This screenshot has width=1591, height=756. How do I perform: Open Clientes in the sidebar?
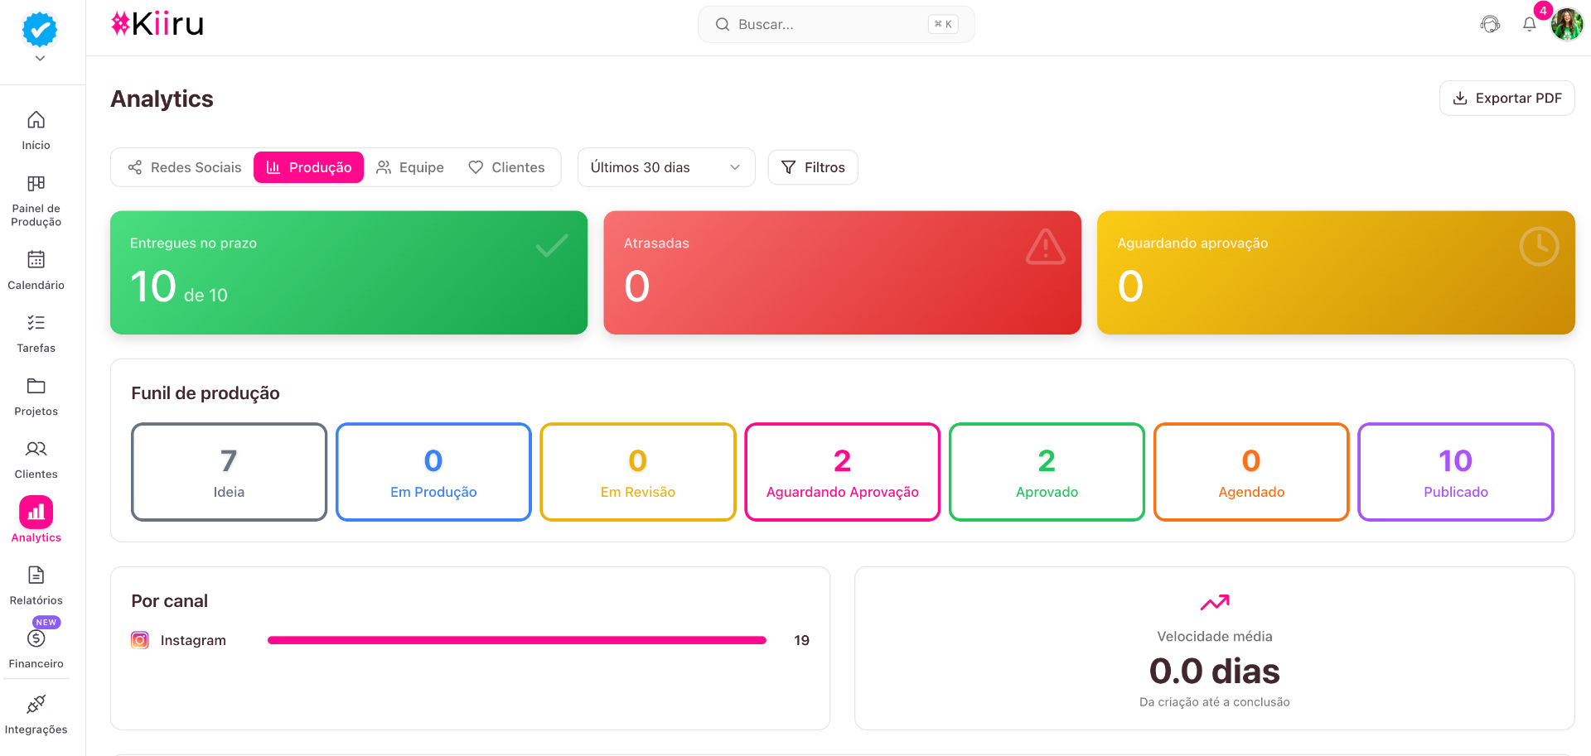tap(36, 460)
